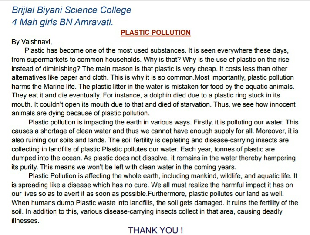This screenshot has width=310, height=235.
Task: Click the THANK YOU ! text
Action: pyautogui.click(x=155, y=229)
